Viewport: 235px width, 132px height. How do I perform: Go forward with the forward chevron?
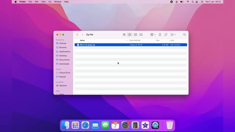pos(82,34)
